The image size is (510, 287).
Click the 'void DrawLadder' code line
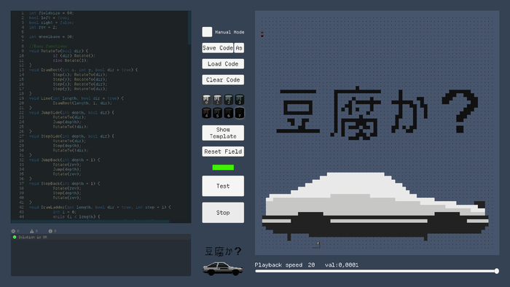tap(100, 207)
